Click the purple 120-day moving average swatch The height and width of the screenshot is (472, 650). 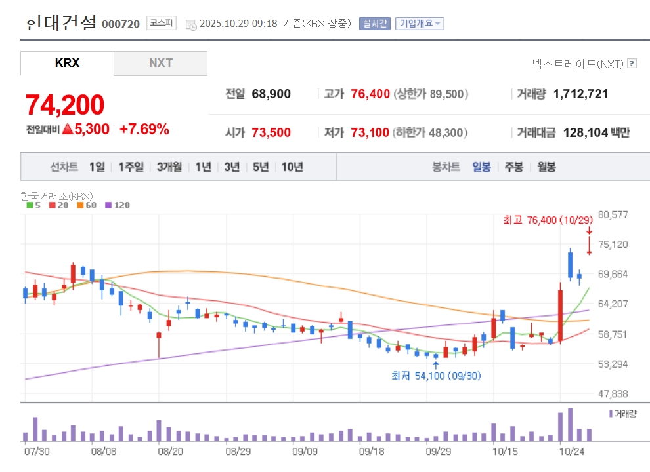[x=108, y=205]
